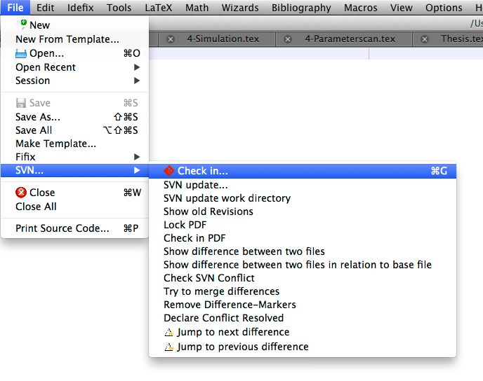Expand the SVN submenu arrow
Image resolution: width=483 pixels, height=381 pixels.
[137, 170]
